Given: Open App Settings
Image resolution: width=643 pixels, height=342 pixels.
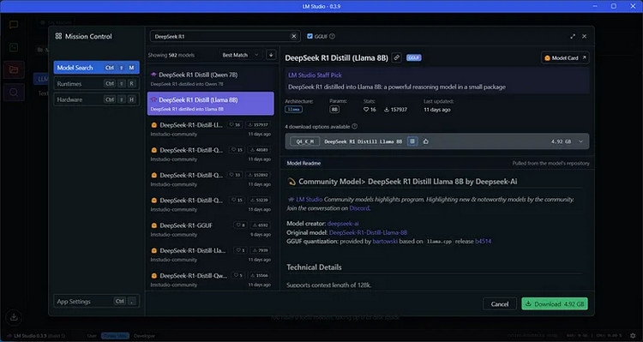Looking at the screenshot, I should 96,302.
